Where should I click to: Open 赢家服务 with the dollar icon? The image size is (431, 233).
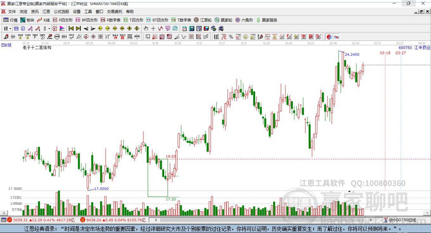coord(267,20)
